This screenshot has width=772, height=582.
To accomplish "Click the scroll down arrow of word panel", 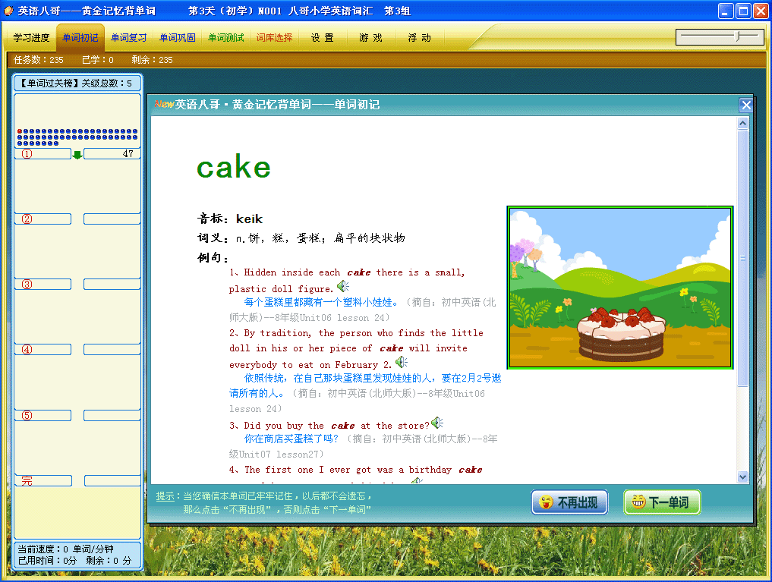I will (x=742, y=477).
